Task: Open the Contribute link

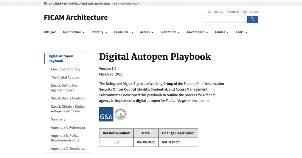Action: 250,11
